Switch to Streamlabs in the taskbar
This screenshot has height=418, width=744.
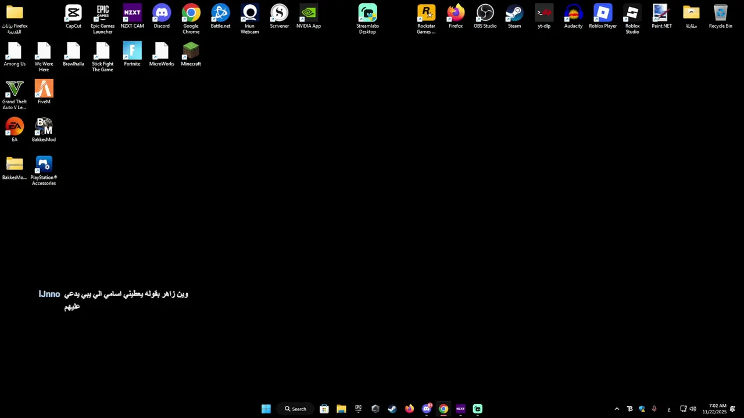tap(478, 409)
